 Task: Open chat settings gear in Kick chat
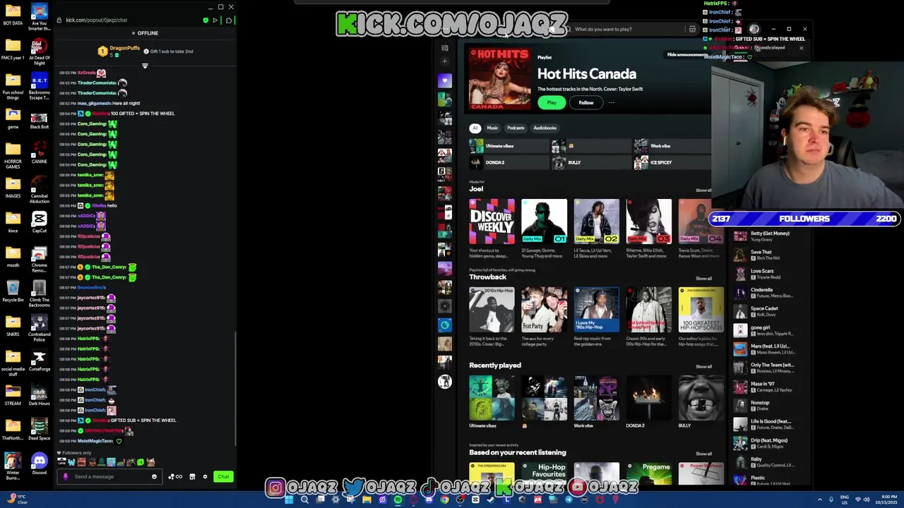(x=206, y=476)
